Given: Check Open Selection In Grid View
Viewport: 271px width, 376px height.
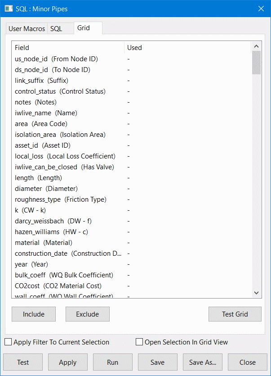Looking at the screenshot, I should click(139, 342).
